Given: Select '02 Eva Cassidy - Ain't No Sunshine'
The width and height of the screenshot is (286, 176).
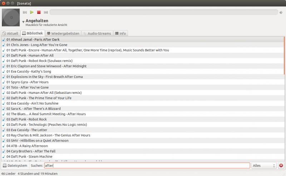Looking at the screenshot, I should click(142, 103).
